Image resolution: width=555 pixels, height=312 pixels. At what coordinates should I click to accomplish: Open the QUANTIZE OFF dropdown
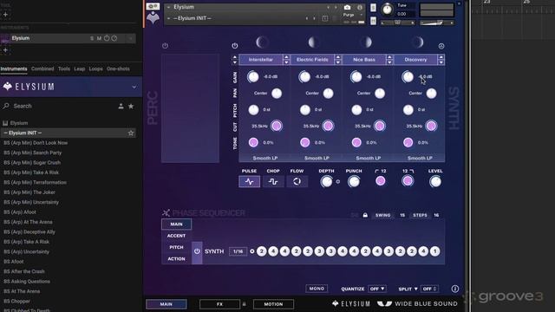[377, 289]
